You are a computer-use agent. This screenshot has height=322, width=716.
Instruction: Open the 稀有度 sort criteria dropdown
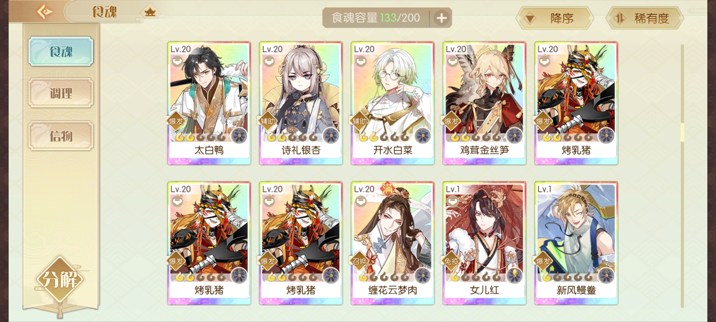coord(644,18)
